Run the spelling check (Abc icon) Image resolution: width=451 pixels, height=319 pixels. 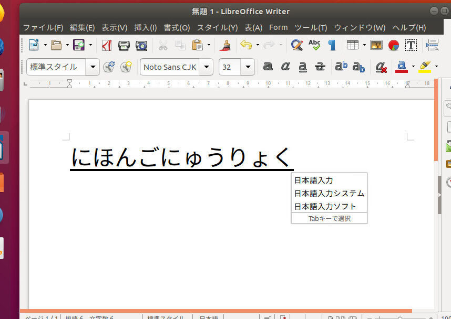pos(314,45)
